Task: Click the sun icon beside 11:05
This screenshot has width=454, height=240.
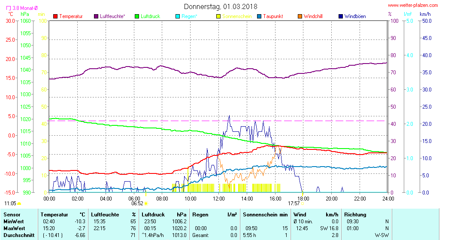Action: coord(19,204)
